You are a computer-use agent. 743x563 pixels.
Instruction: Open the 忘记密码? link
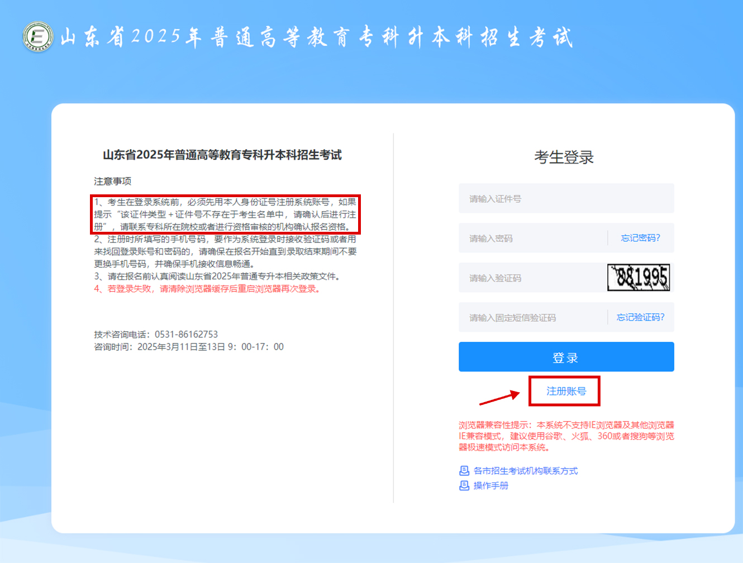pyautogui.click(x=640, y=238)
